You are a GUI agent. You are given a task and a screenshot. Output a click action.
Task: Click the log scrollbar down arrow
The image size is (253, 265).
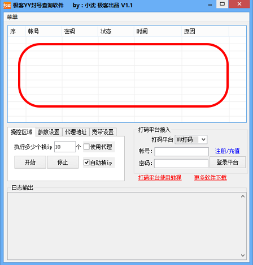243,255
